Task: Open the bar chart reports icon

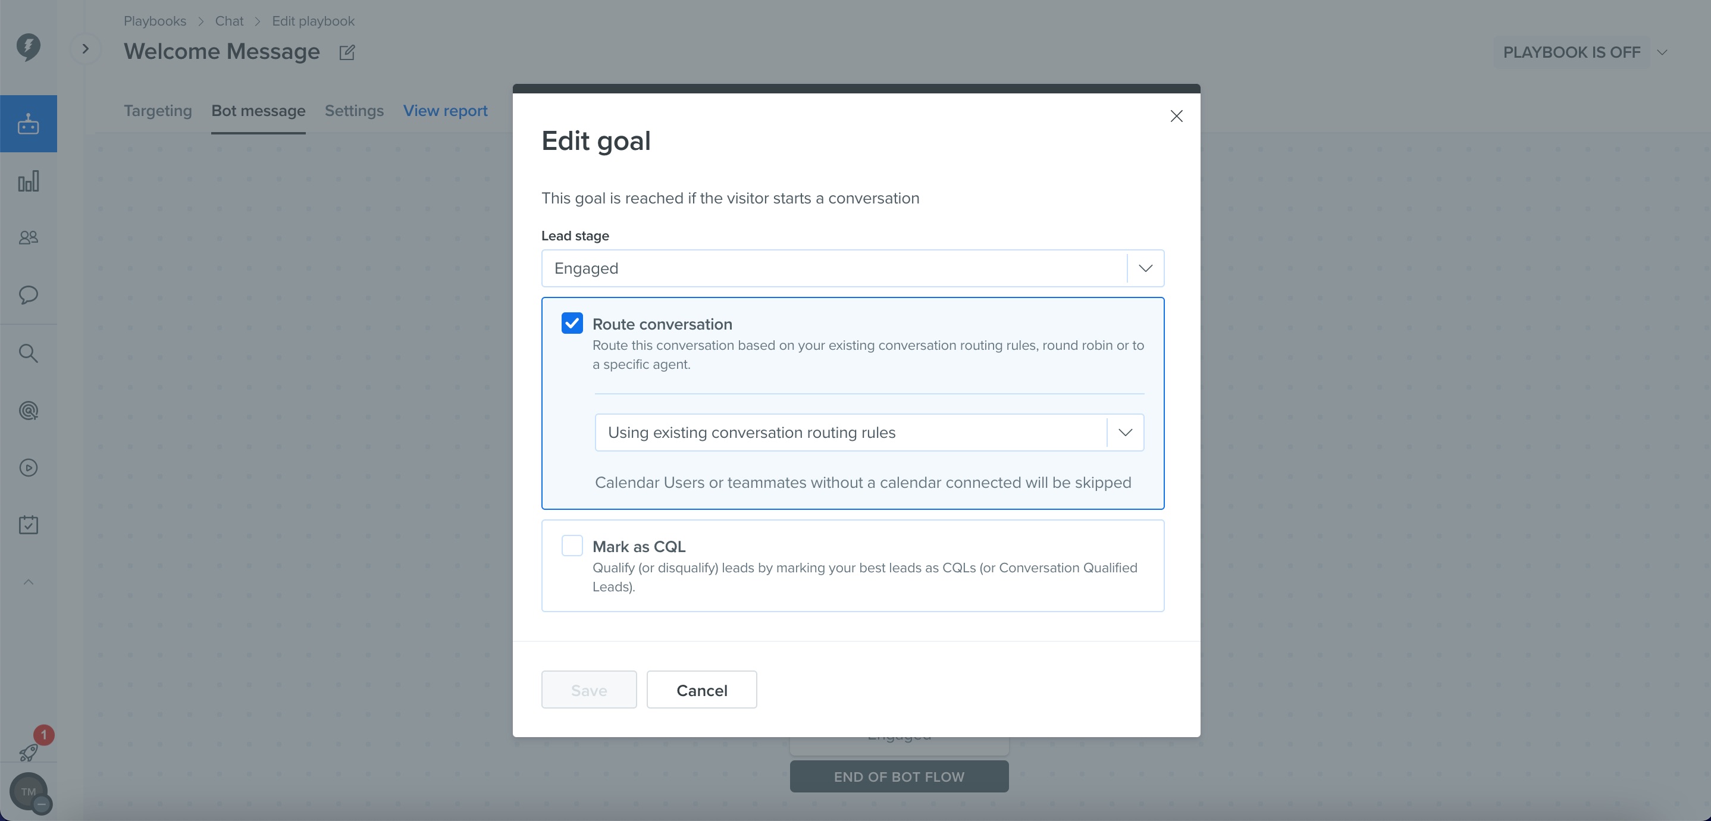Action: (29, 181)
